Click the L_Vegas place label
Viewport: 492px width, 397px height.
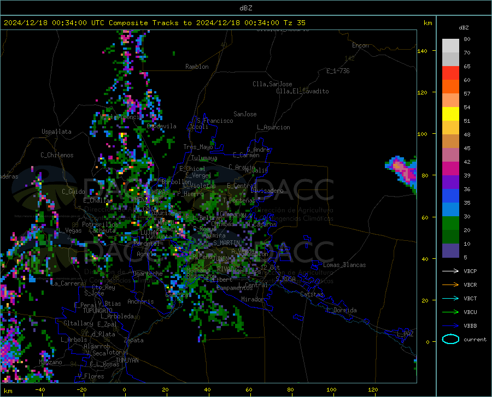pyautogui.click(x=70, y=230)
